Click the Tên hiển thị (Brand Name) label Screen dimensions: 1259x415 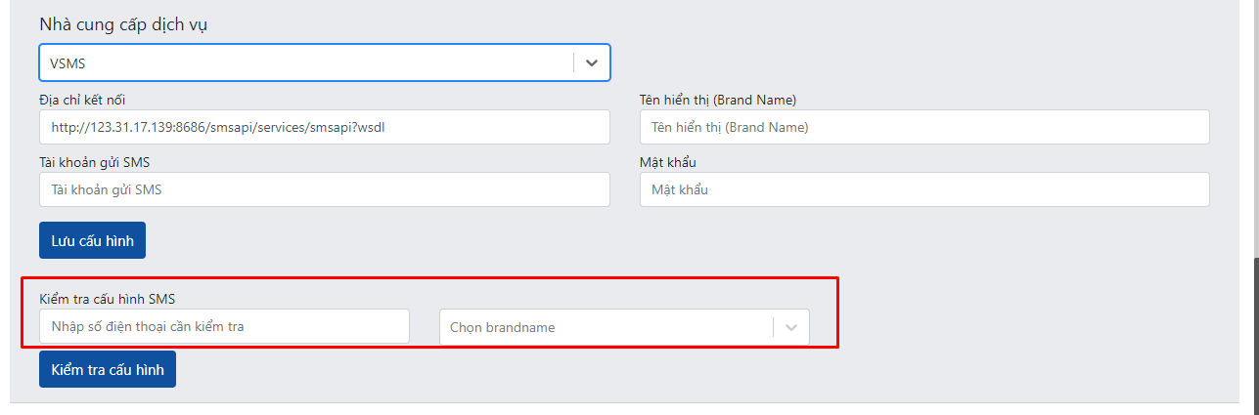pos(718,100)
